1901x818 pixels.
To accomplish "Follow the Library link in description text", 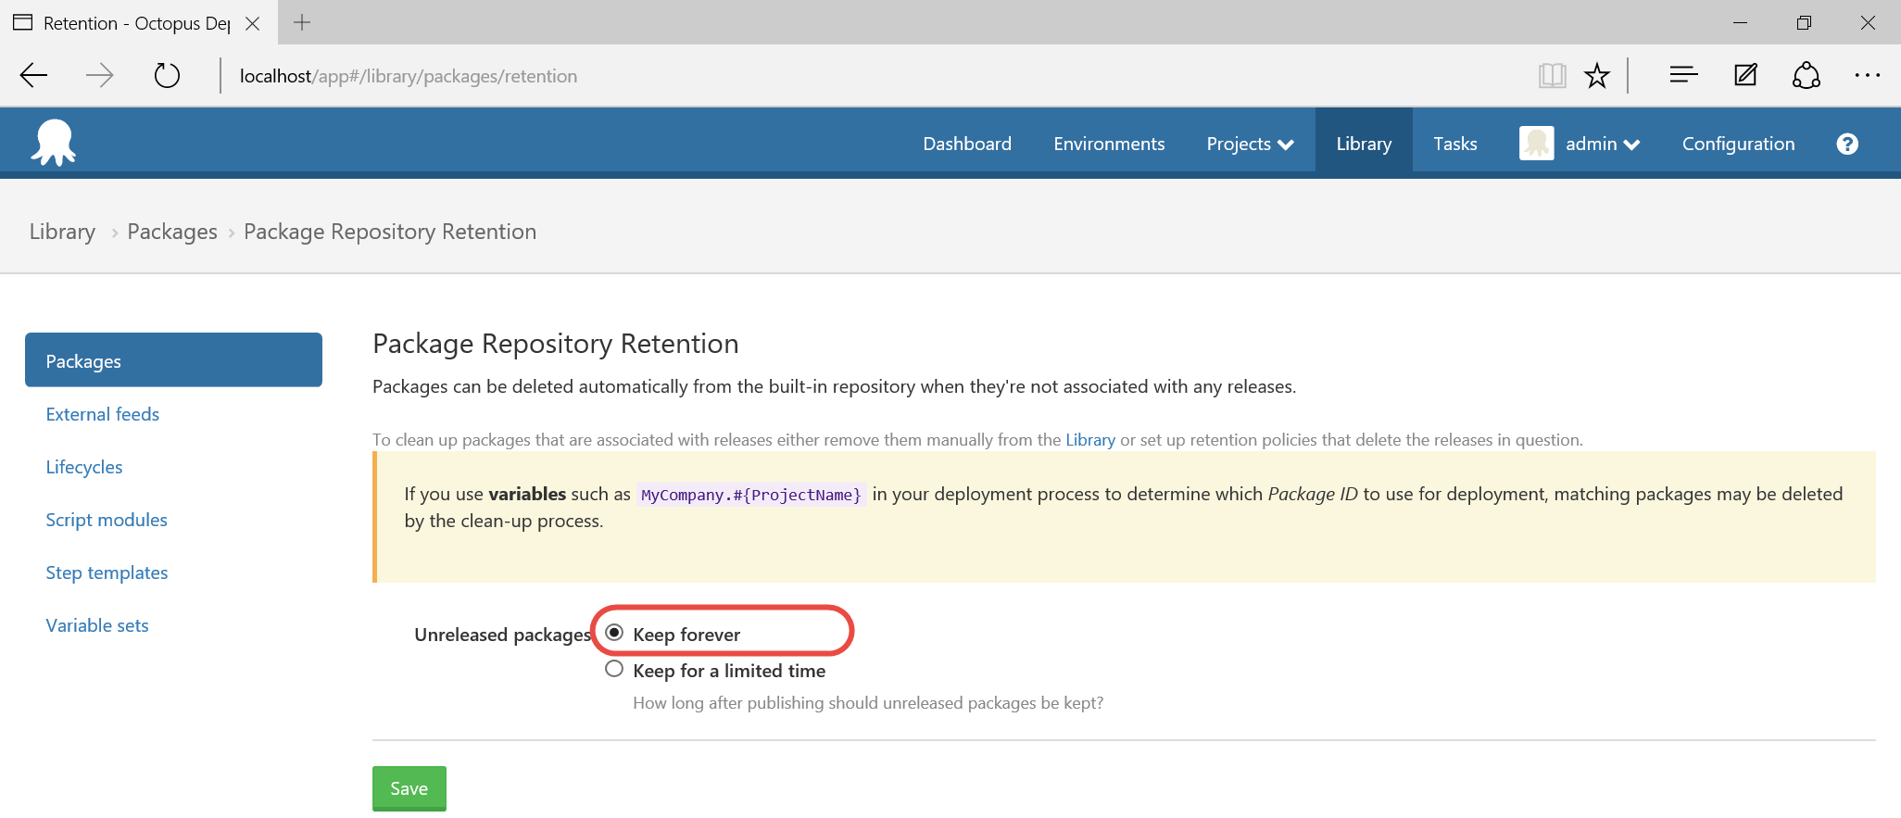I will click(1089, 440).
